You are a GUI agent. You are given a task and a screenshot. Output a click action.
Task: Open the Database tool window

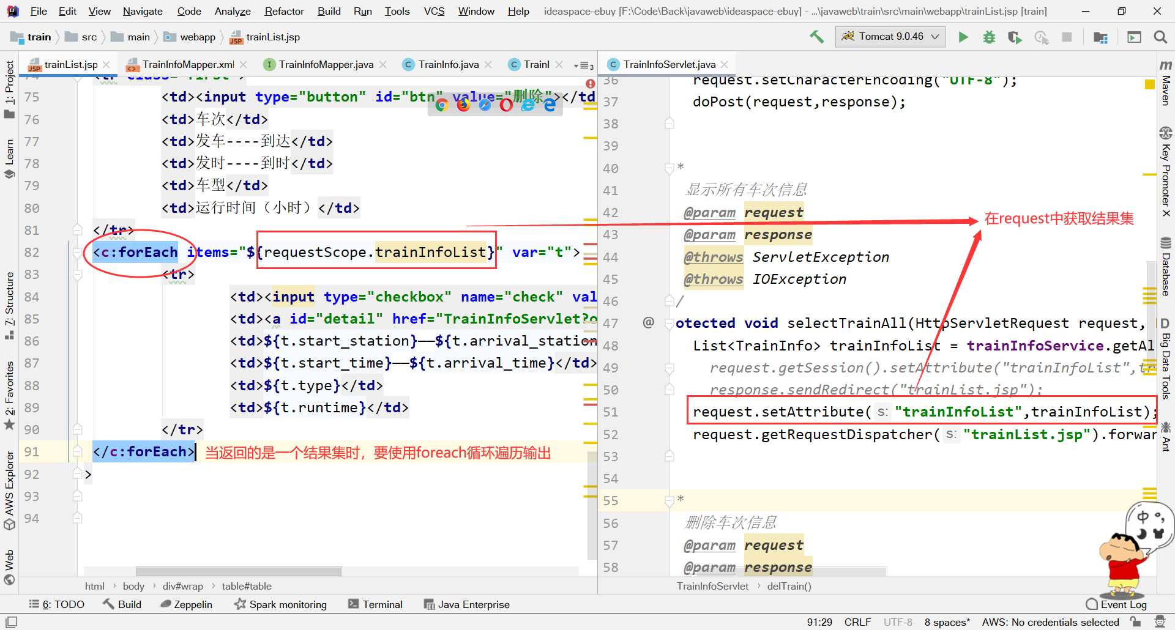tap(1166, 266)
